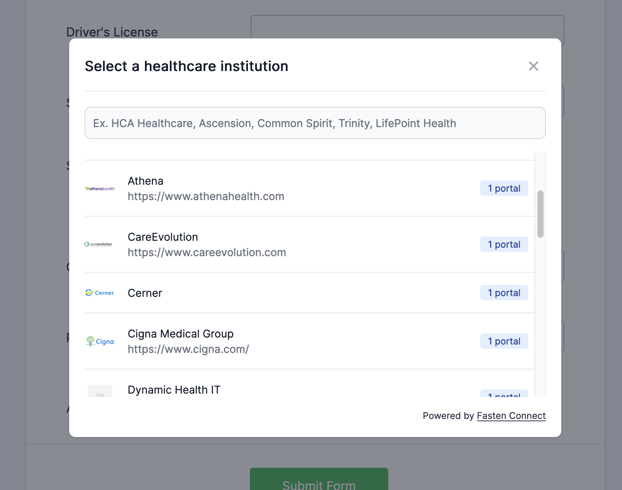Click the athenahealth logo icon

click(x=100, y=189)
